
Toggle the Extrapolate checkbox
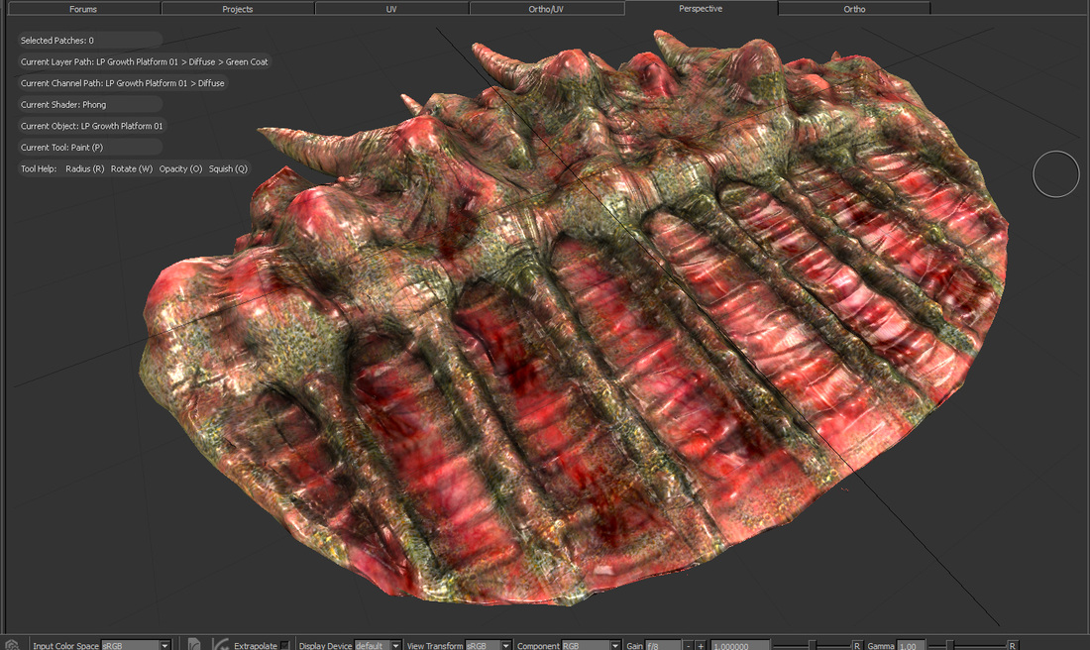click(x=284, y=645)
